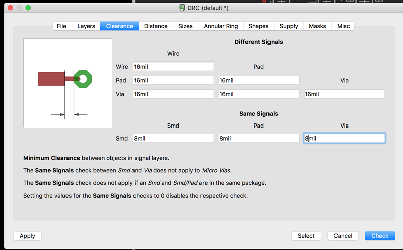Click the 'same package' note line
The width and height of the screenshot is (403, 250).
click(x=145, y=183)
